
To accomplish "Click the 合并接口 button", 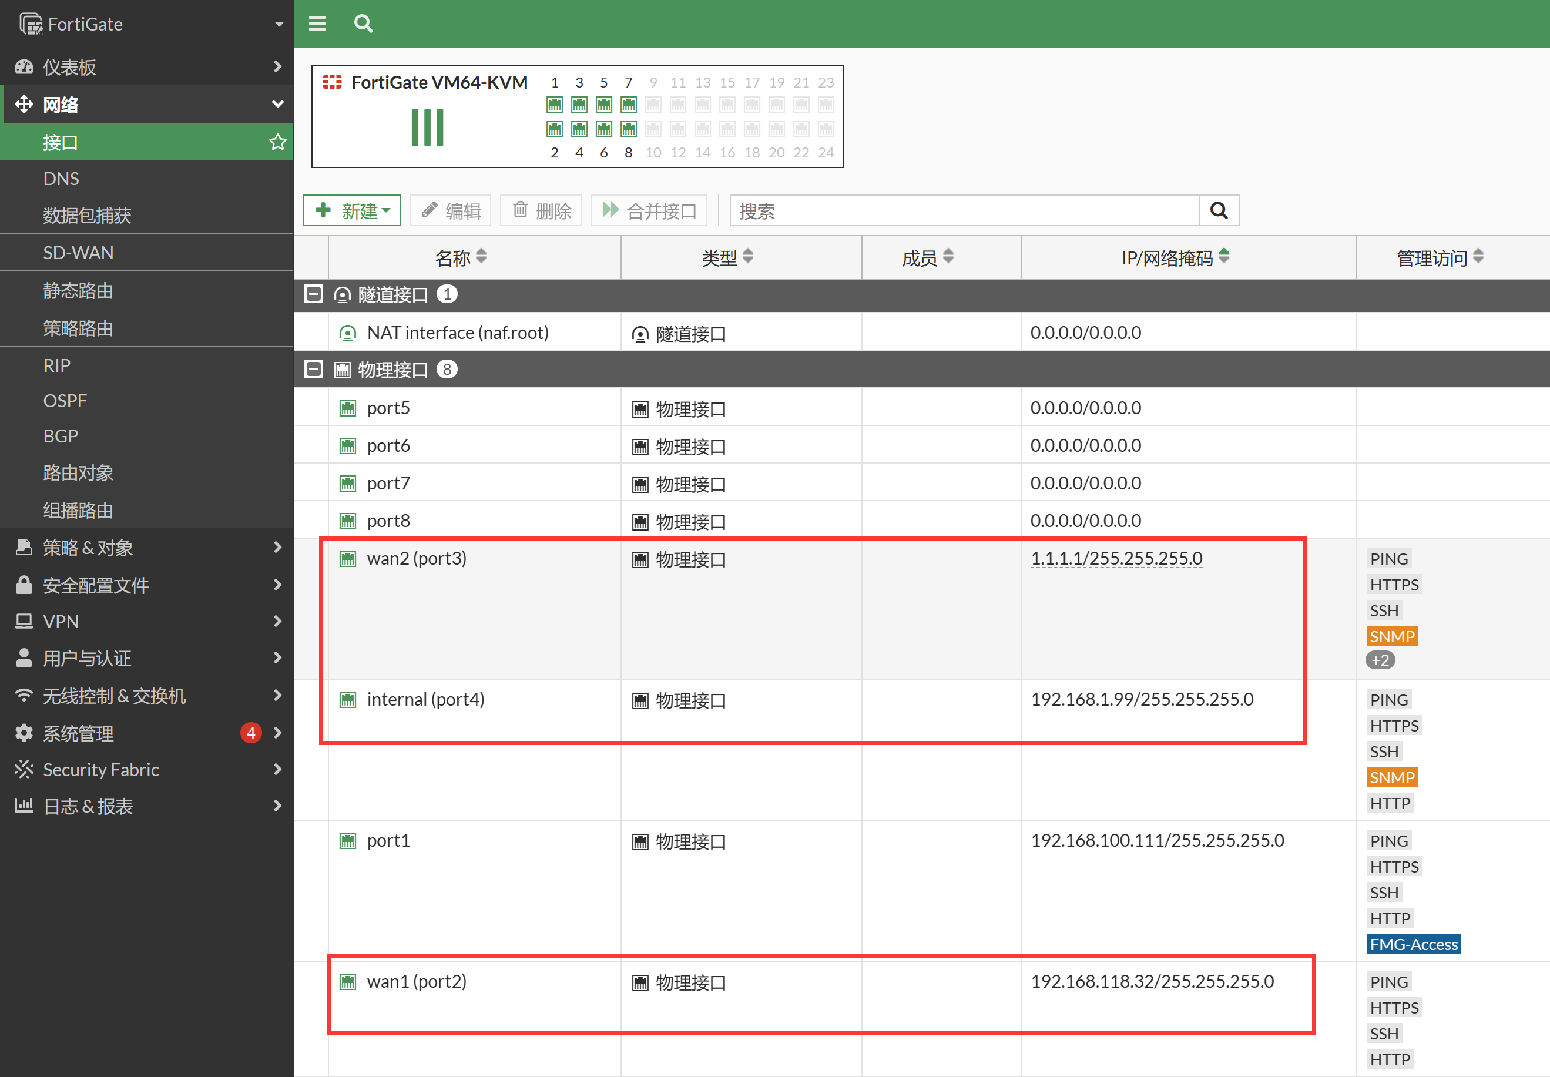I will pos(649,210).
